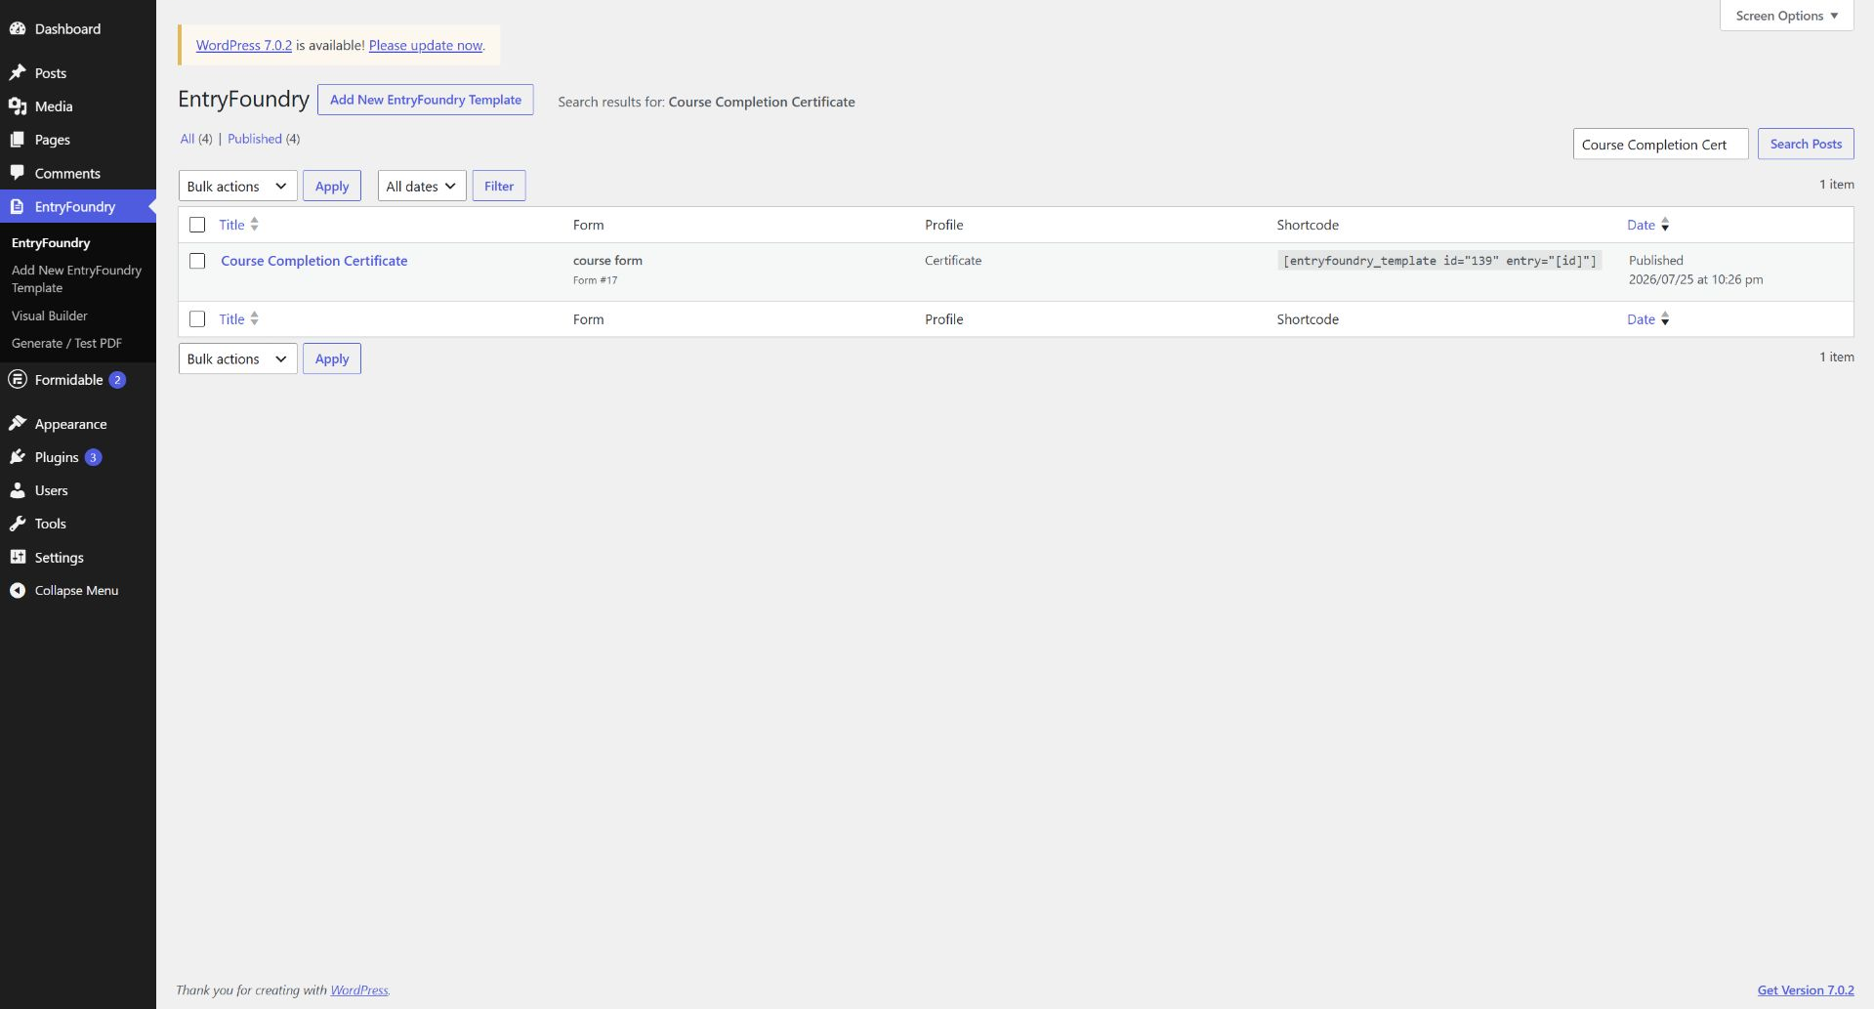Open the Posts menu
Viewport: 1874px width, 1009px height.
tap(51, 73)
